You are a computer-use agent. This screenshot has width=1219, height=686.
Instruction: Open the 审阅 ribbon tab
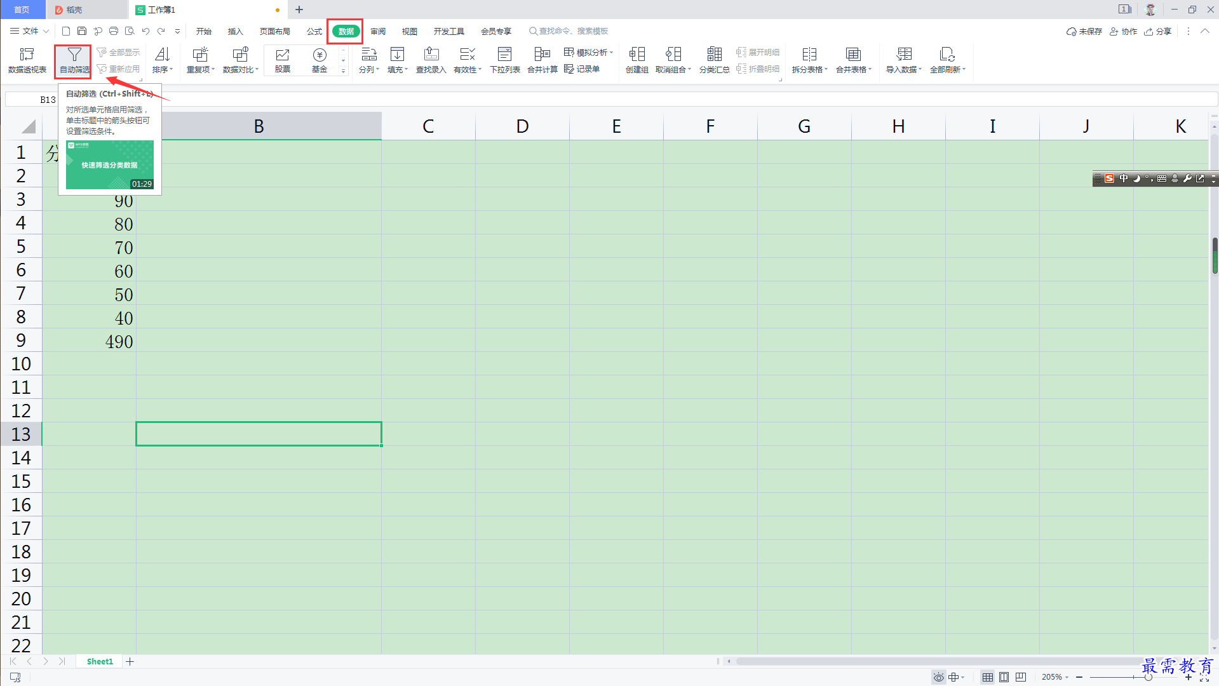click(378, 31)
